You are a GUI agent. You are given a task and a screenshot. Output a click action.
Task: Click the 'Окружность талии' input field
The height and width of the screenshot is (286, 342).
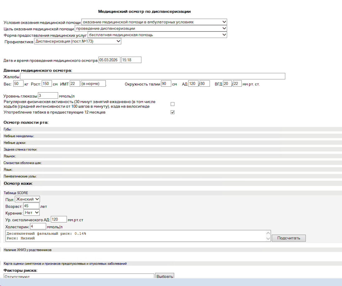166,84
